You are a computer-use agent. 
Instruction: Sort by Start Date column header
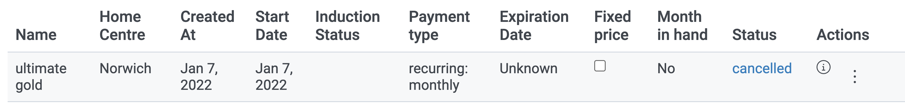coord(272,25)
